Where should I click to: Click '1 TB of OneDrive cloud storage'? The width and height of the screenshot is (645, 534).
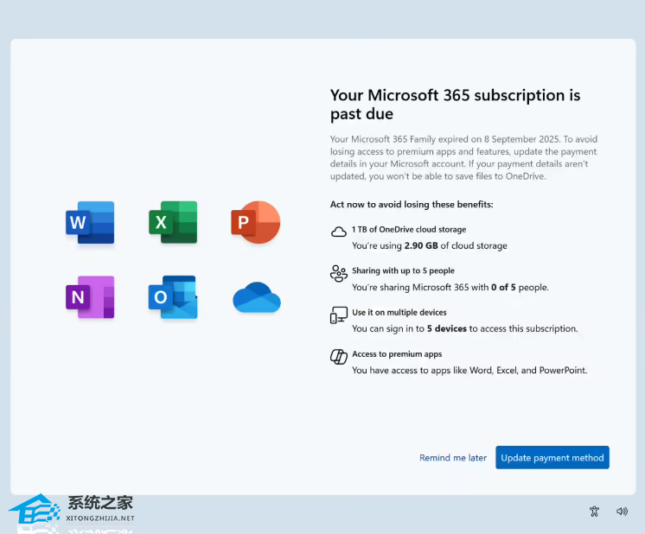pos(409,229)
